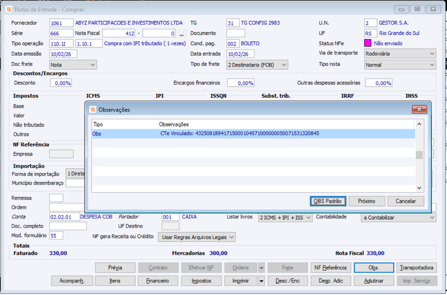Click the OBS Padrão button
This screenshot has width=447, height=295.
(328, 201)
